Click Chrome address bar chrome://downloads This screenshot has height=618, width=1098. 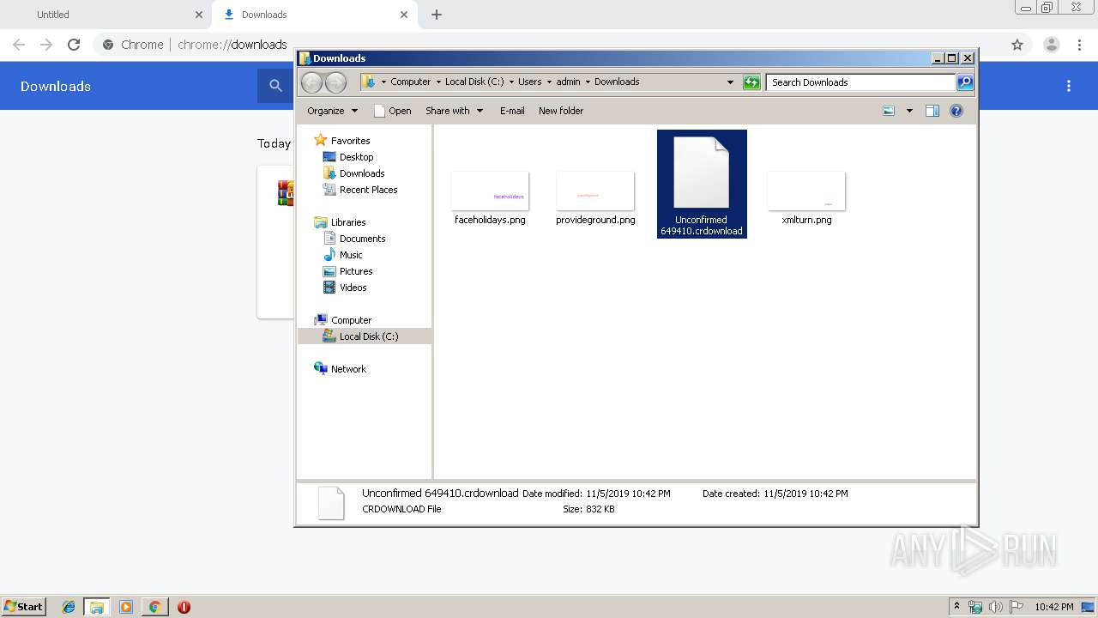tap(232, 45)
